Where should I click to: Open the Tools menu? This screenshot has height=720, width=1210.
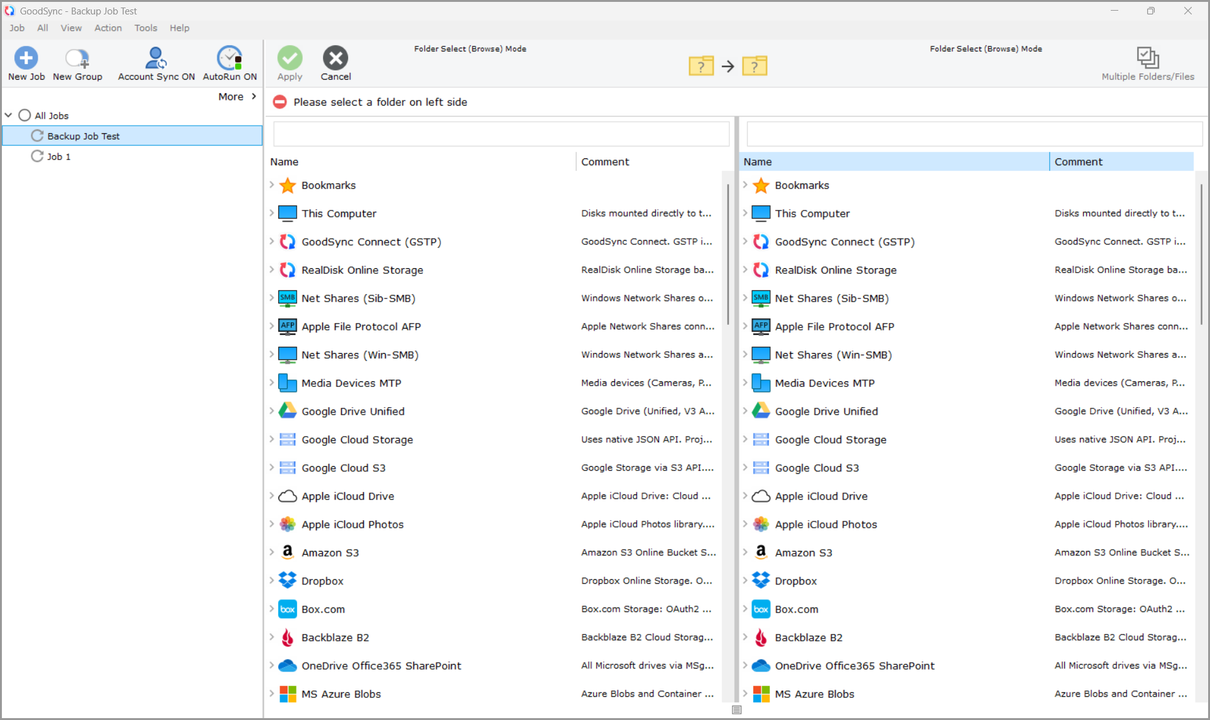coord(146,28)
